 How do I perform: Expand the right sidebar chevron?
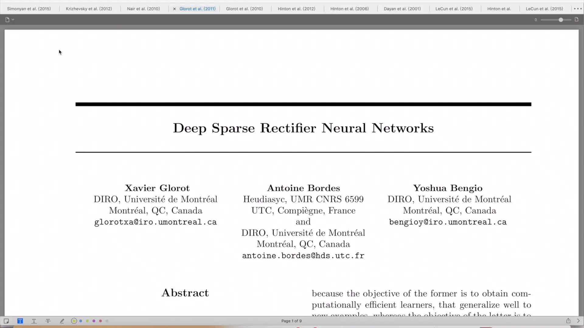tap(579, 321)
